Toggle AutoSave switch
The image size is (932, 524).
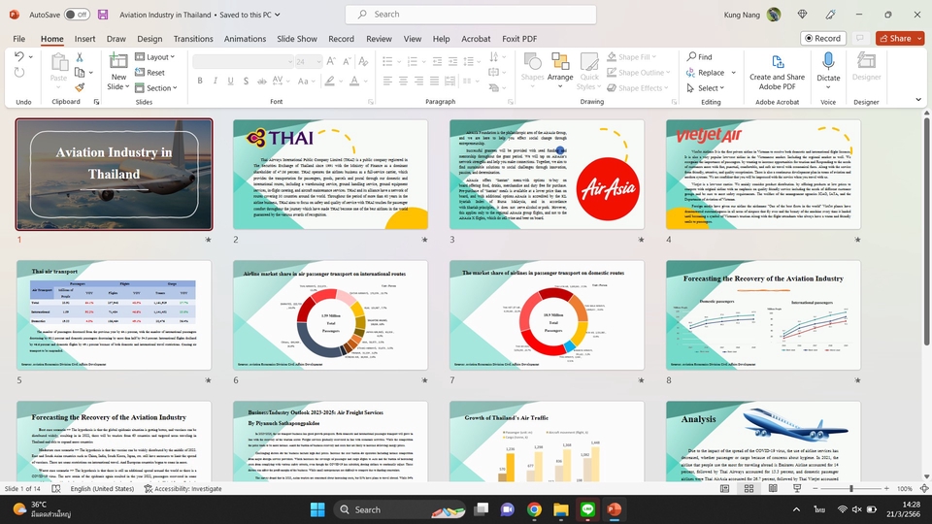(x=77, y=15)
